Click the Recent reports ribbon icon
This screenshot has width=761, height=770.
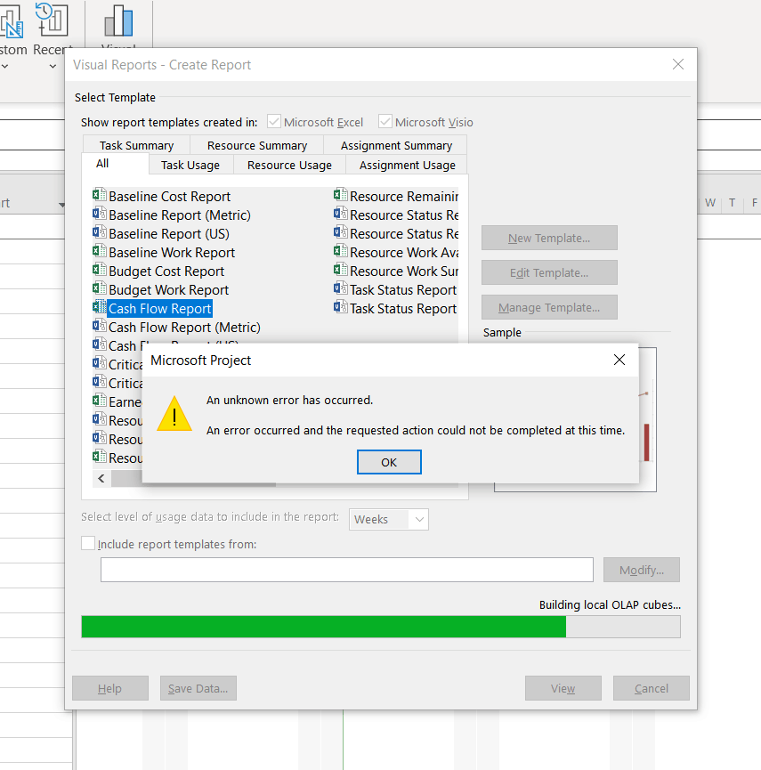pos(52,20)
